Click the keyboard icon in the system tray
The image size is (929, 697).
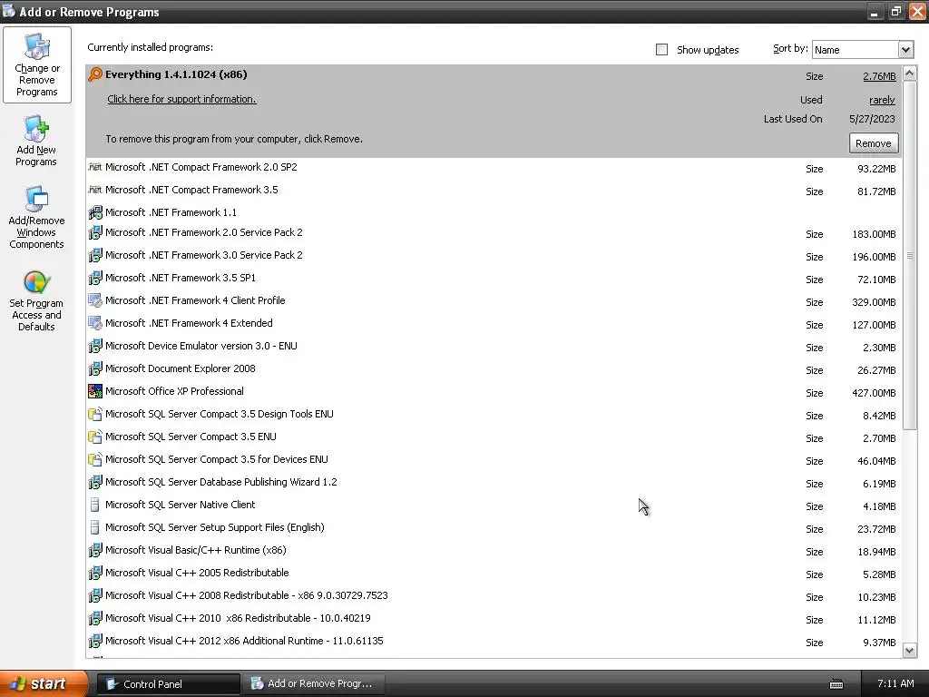[836, 684]
